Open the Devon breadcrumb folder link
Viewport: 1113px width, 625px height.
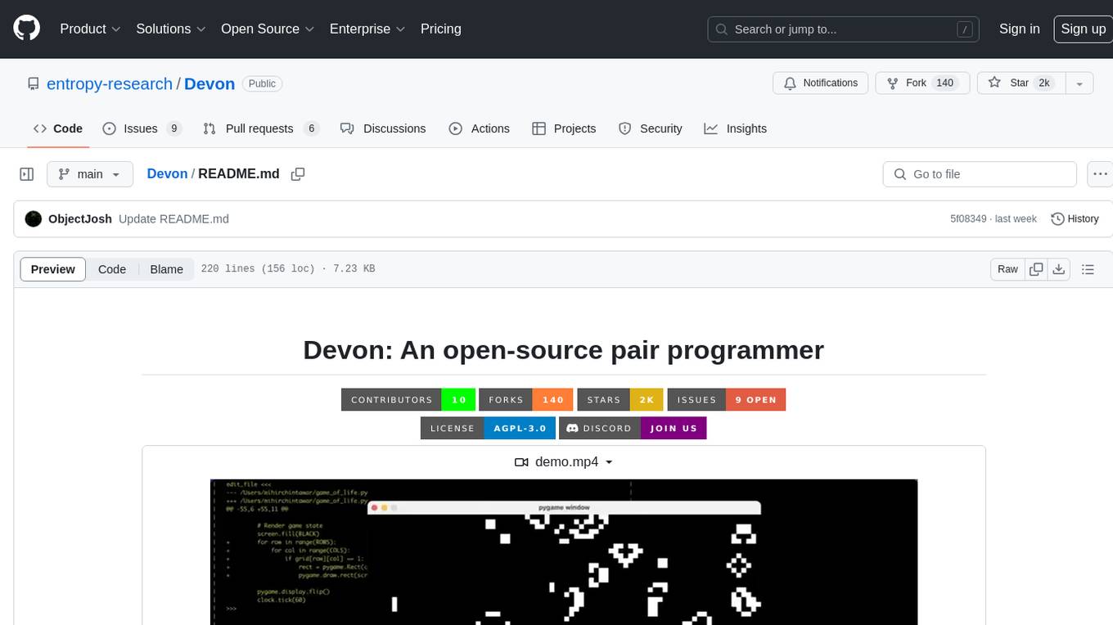(x=167, y=173)
